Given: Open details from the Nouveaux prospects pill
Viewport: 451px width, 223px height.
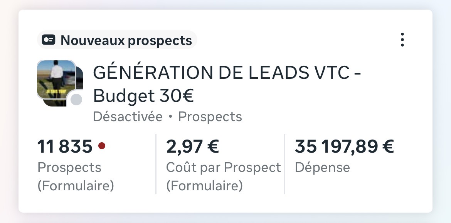Looking at the screenshot, I should point(116,40).
